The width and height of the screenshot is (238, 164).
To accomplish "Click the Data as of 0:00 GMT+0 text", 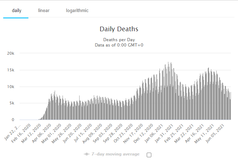I will tap(119, 45).
